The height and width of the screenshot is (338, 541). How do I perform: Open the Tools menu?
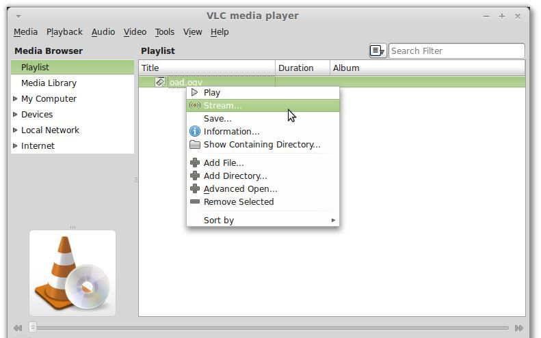coord(165,32)
